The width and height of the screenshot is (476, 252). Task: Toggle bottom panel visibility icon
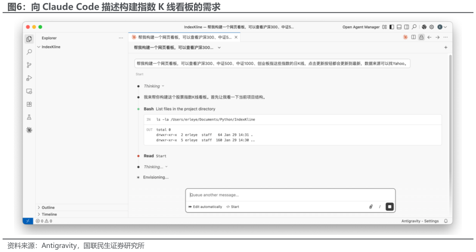[399, 27]
